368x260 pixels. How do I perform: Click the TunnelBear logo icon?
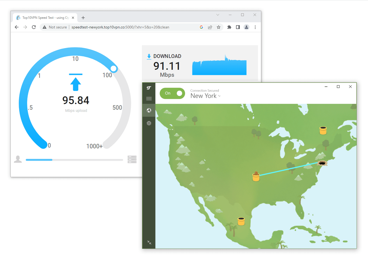click(149, 88)
